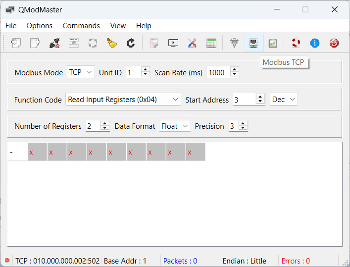Decrease Number of Registers with down arrow
This screenshot has width=350, height=267.
point(104,128)
